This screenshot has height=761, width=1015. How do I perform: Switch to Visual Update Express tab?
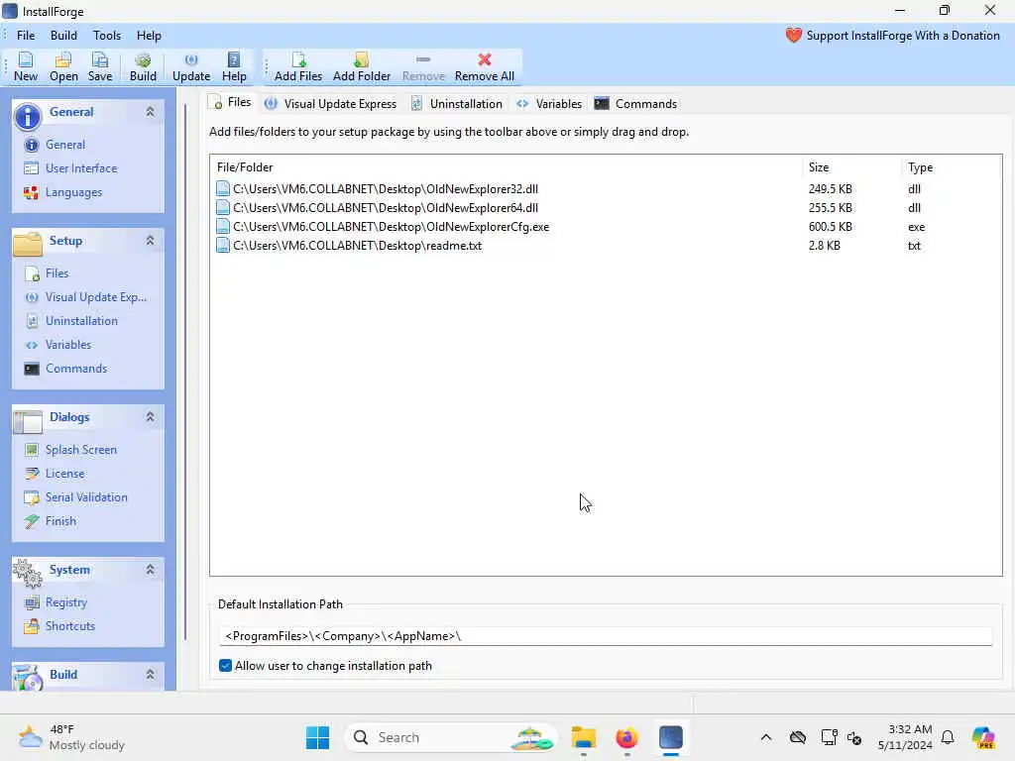pos(331,103)
